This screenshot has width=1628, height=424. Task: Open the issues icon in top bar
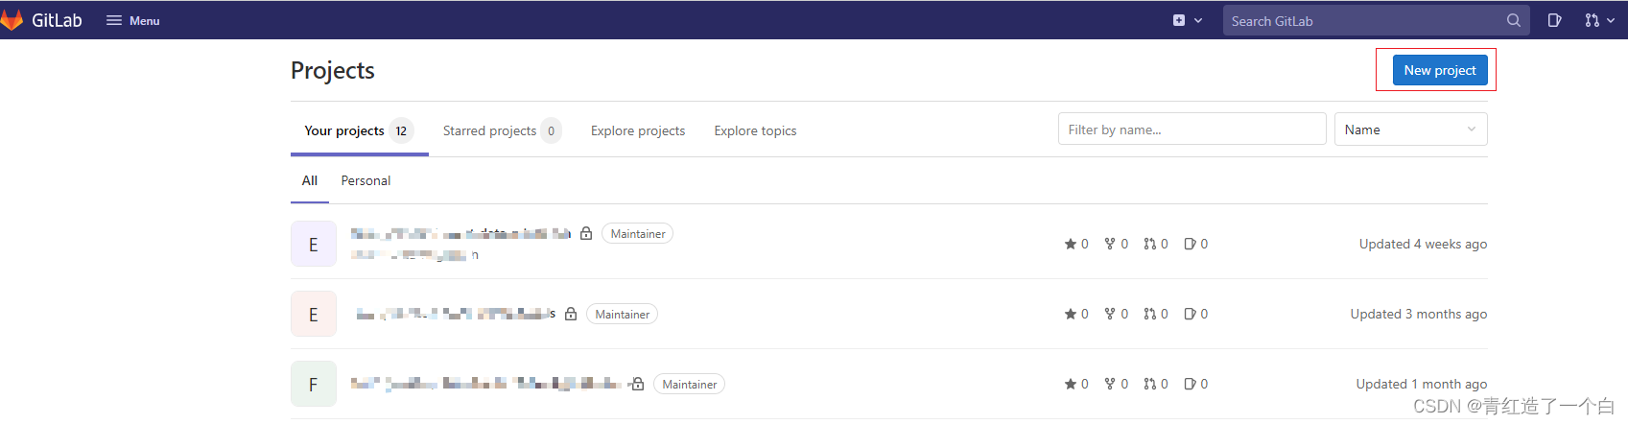tap(1554, 20)
